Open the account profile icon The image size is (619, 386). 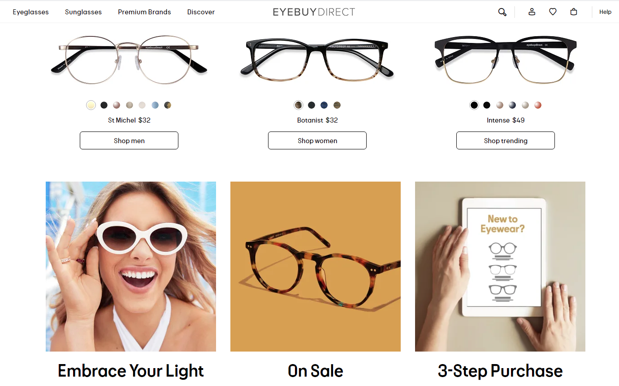pos(532,12)
